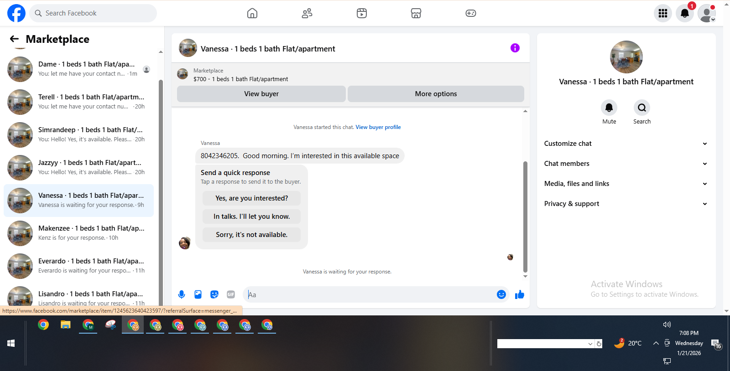Expand the Chat members section
Viewport: 730px width, 371px height.
click(x=626, y=164)
